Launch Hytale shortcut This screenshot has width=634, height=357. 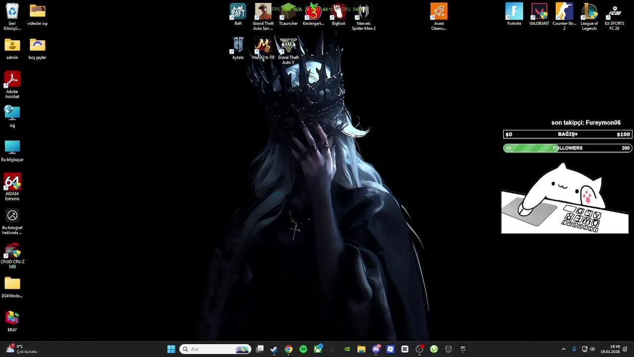[238, 49]
